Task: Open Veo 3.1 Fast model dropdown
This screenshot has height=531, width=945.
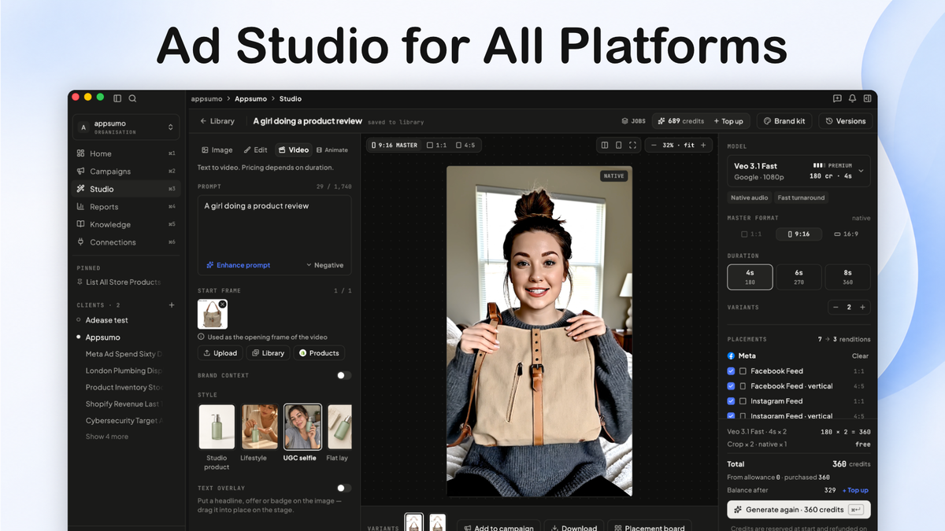Action: [x=799, y=171]
